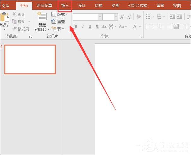Expand the 新建幻灯片 dropdown arrow
This screenshot has width=191, height=155.
(48, 30)
